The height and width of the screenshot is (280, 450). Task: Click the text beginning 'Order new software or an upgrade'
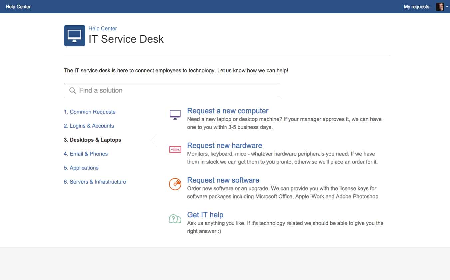click(283, 193)
